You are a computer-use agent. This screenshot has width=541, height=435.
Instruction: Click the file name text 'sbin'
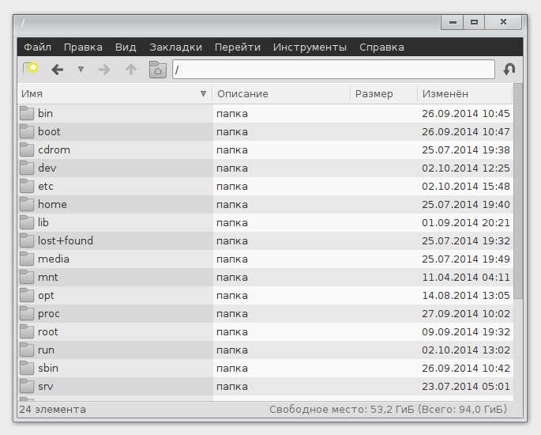[48, 369]
